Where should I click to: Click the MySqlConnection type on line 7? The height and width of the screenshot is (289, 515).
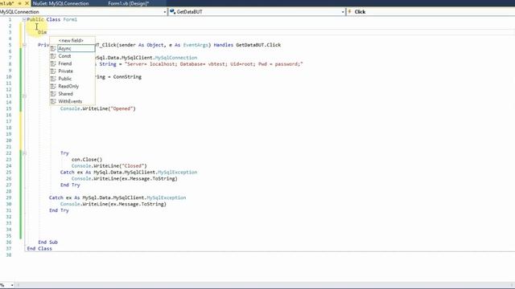tap(176, 58)
